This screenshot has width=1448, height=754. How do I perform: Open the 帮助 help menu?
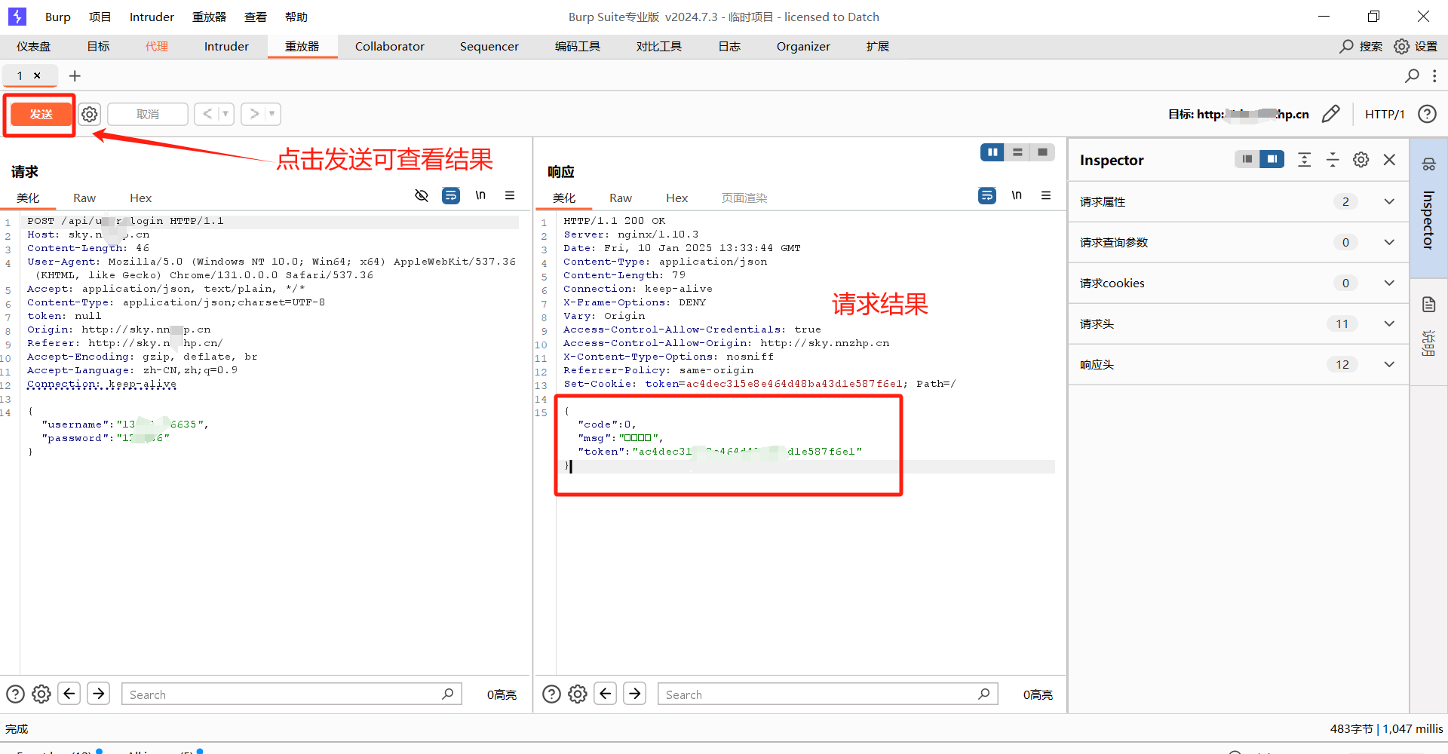pyautogui.click(x=296, y=17)
